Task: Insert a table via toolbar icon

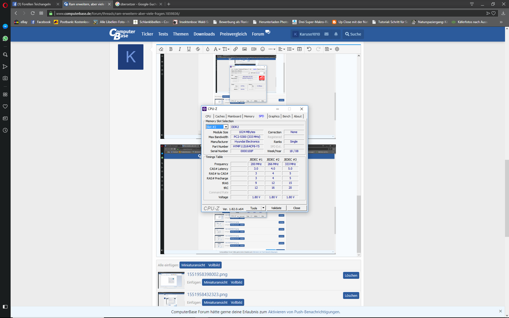Action: (x=299, y=49)
